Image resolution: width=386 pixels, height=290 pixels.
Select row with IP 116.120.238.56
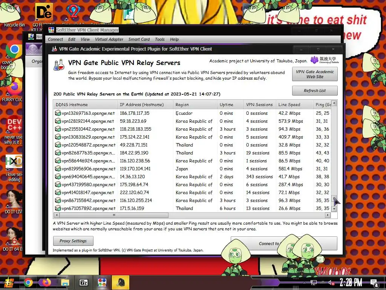click(x=192, y=161)
